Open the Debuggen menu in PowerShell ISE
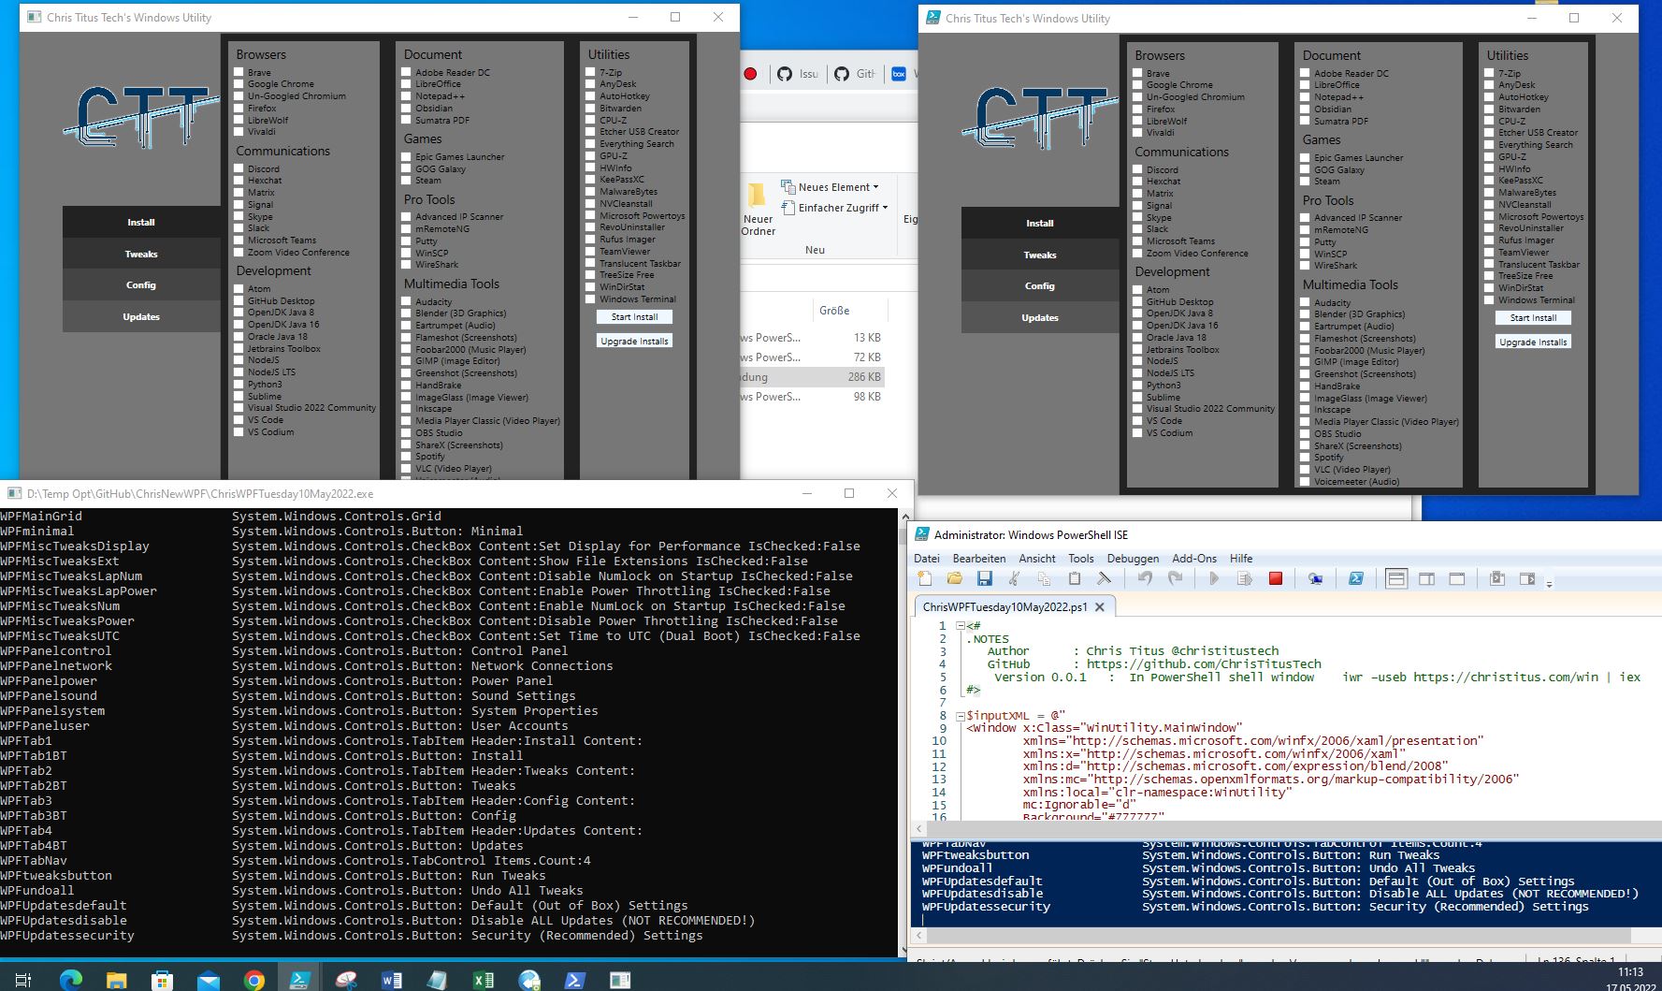This screenshot has height=991, width=1662. click(1133, 558)
